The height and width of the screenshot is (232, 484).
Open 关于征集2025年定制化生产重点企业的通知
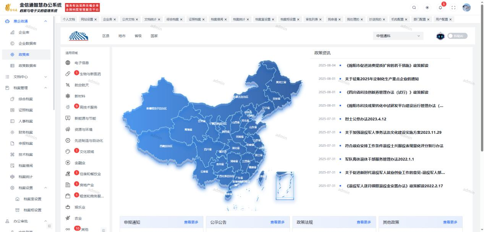382,79
